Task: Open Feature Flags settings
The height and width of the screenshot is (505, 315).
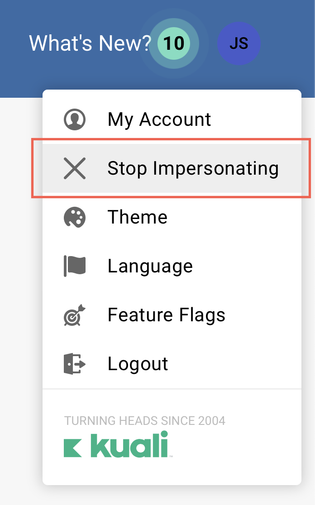Action: tap(166, 314)
